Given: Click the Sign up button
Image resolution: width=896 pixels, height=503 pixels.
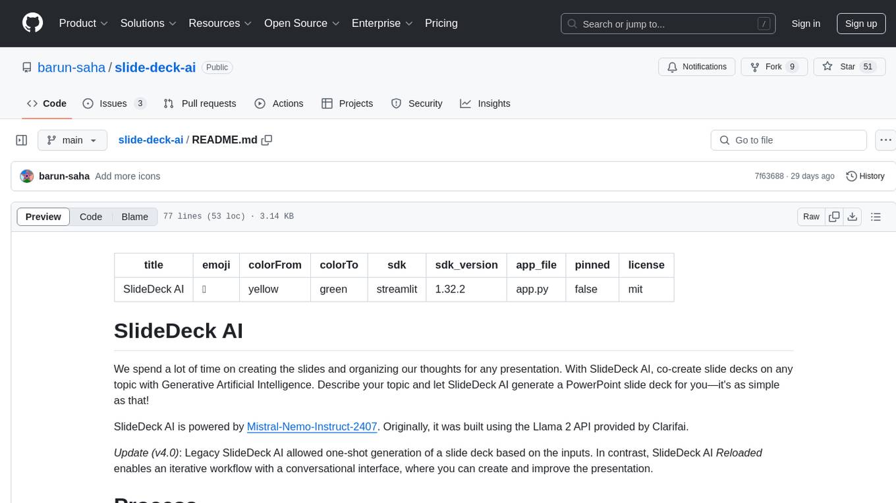Looking at the screenshot, I should click(x=861, y=24).
